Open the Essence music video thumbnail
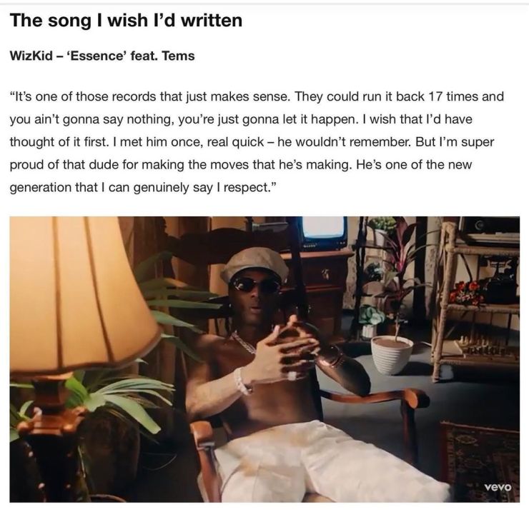The image size is (529, 517). (264, 359)
